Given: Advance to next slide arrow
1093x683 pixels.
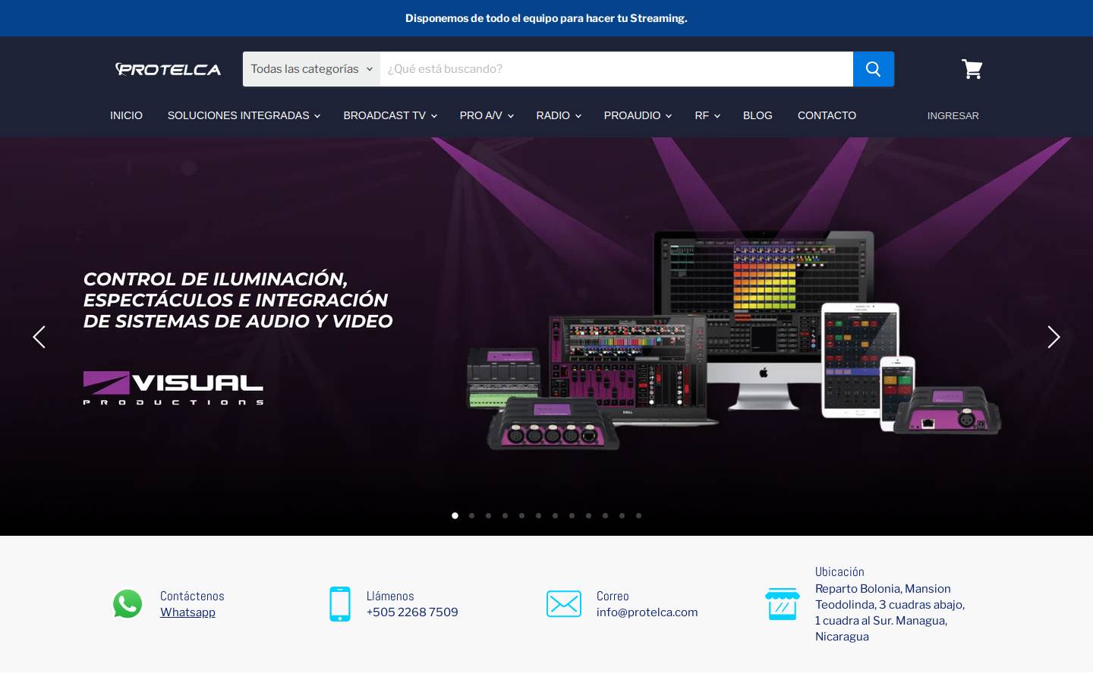Looking at the screenshot, I should (x=1054, y=337).
